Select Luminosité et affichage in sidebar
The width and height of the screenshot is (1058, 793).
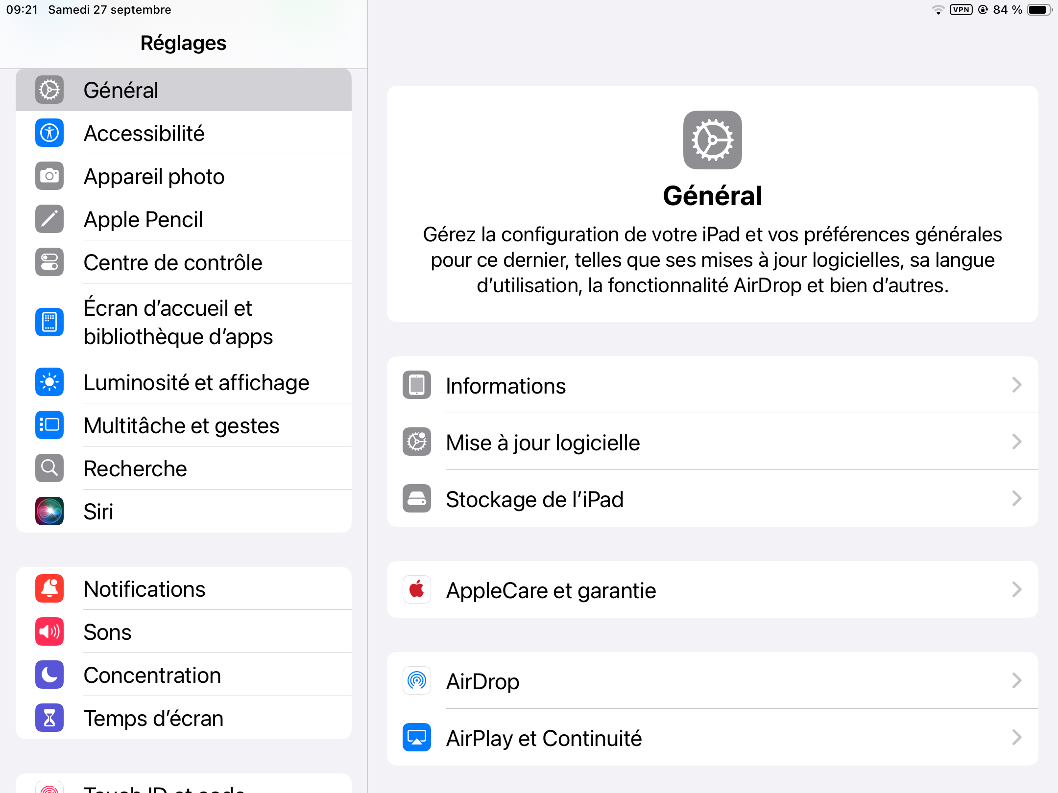[196, 382]
